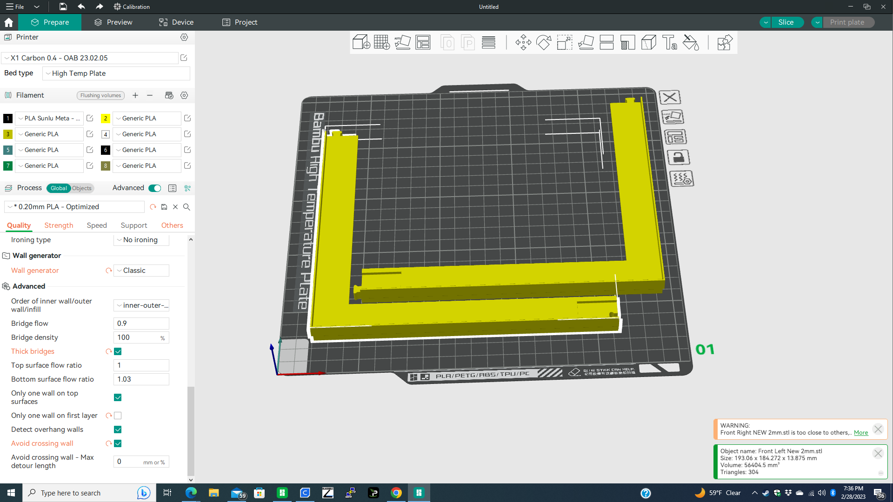Toggle the Advanced mode switch
The width and height of the screenshot is (893, 502).
pyautogui.click(x=155, y=188)
